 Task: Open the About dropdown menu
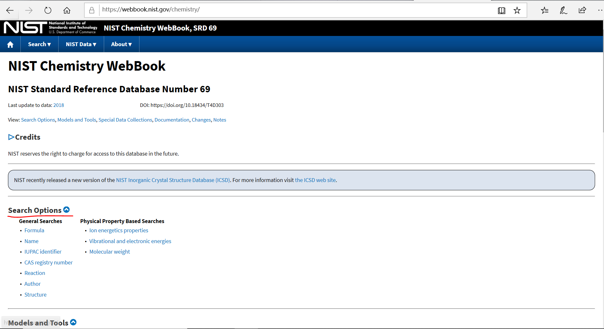(121, 45)
